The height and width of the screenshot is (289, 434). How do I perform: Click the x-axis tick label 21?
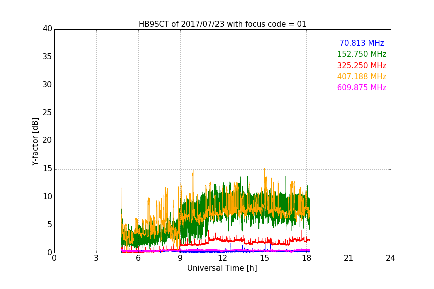coord(349,258)
